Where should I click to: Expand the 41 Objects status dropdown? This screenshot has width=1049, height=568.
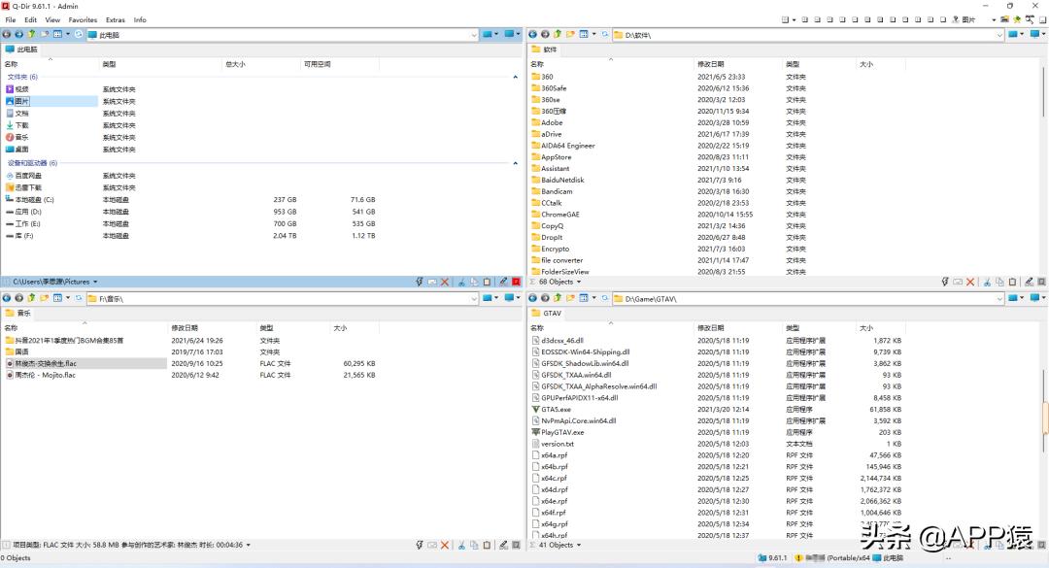point(582,545)
